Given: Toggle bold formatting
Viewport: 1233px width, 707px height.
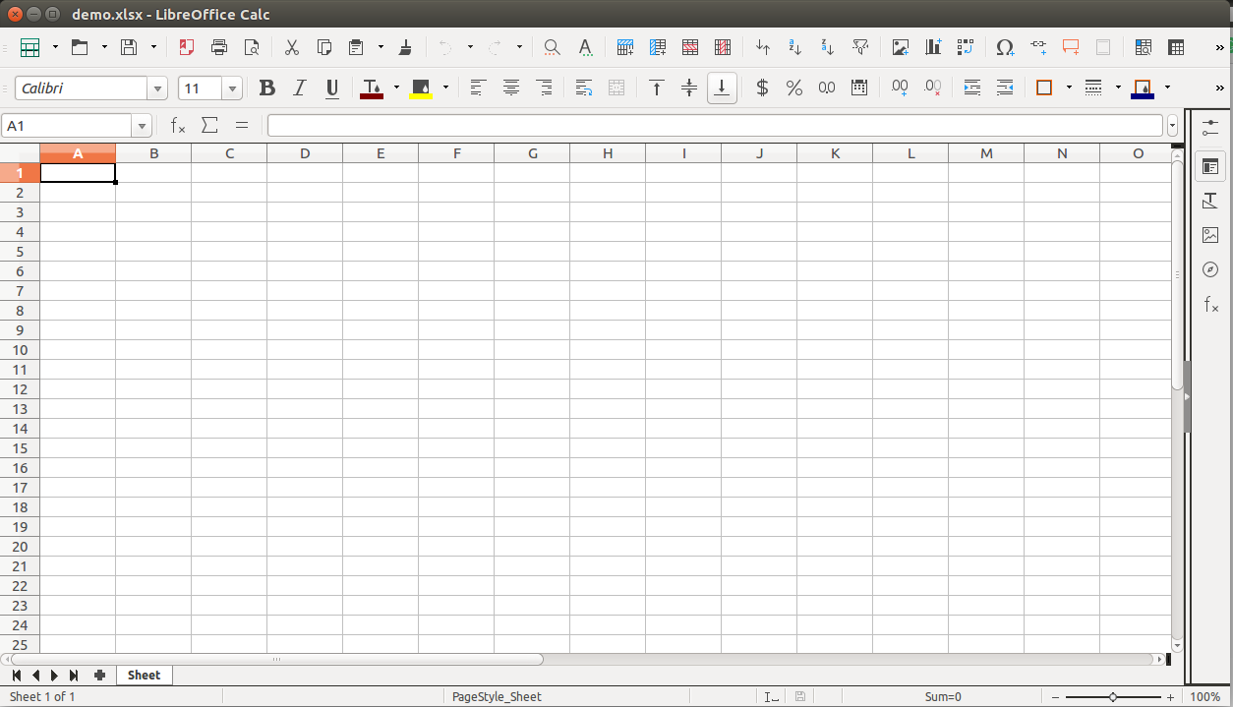Looking at the screenshot, I should click(x=266, y=88).
